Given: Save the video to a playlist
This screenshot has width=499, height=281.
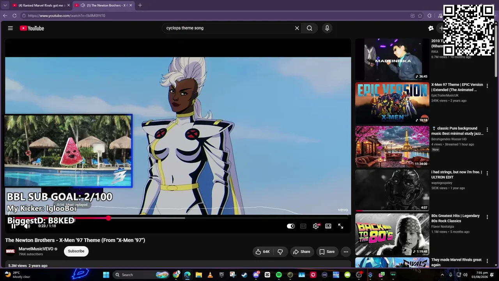Looking at the screenshot, I should click(x=327, y=252).
